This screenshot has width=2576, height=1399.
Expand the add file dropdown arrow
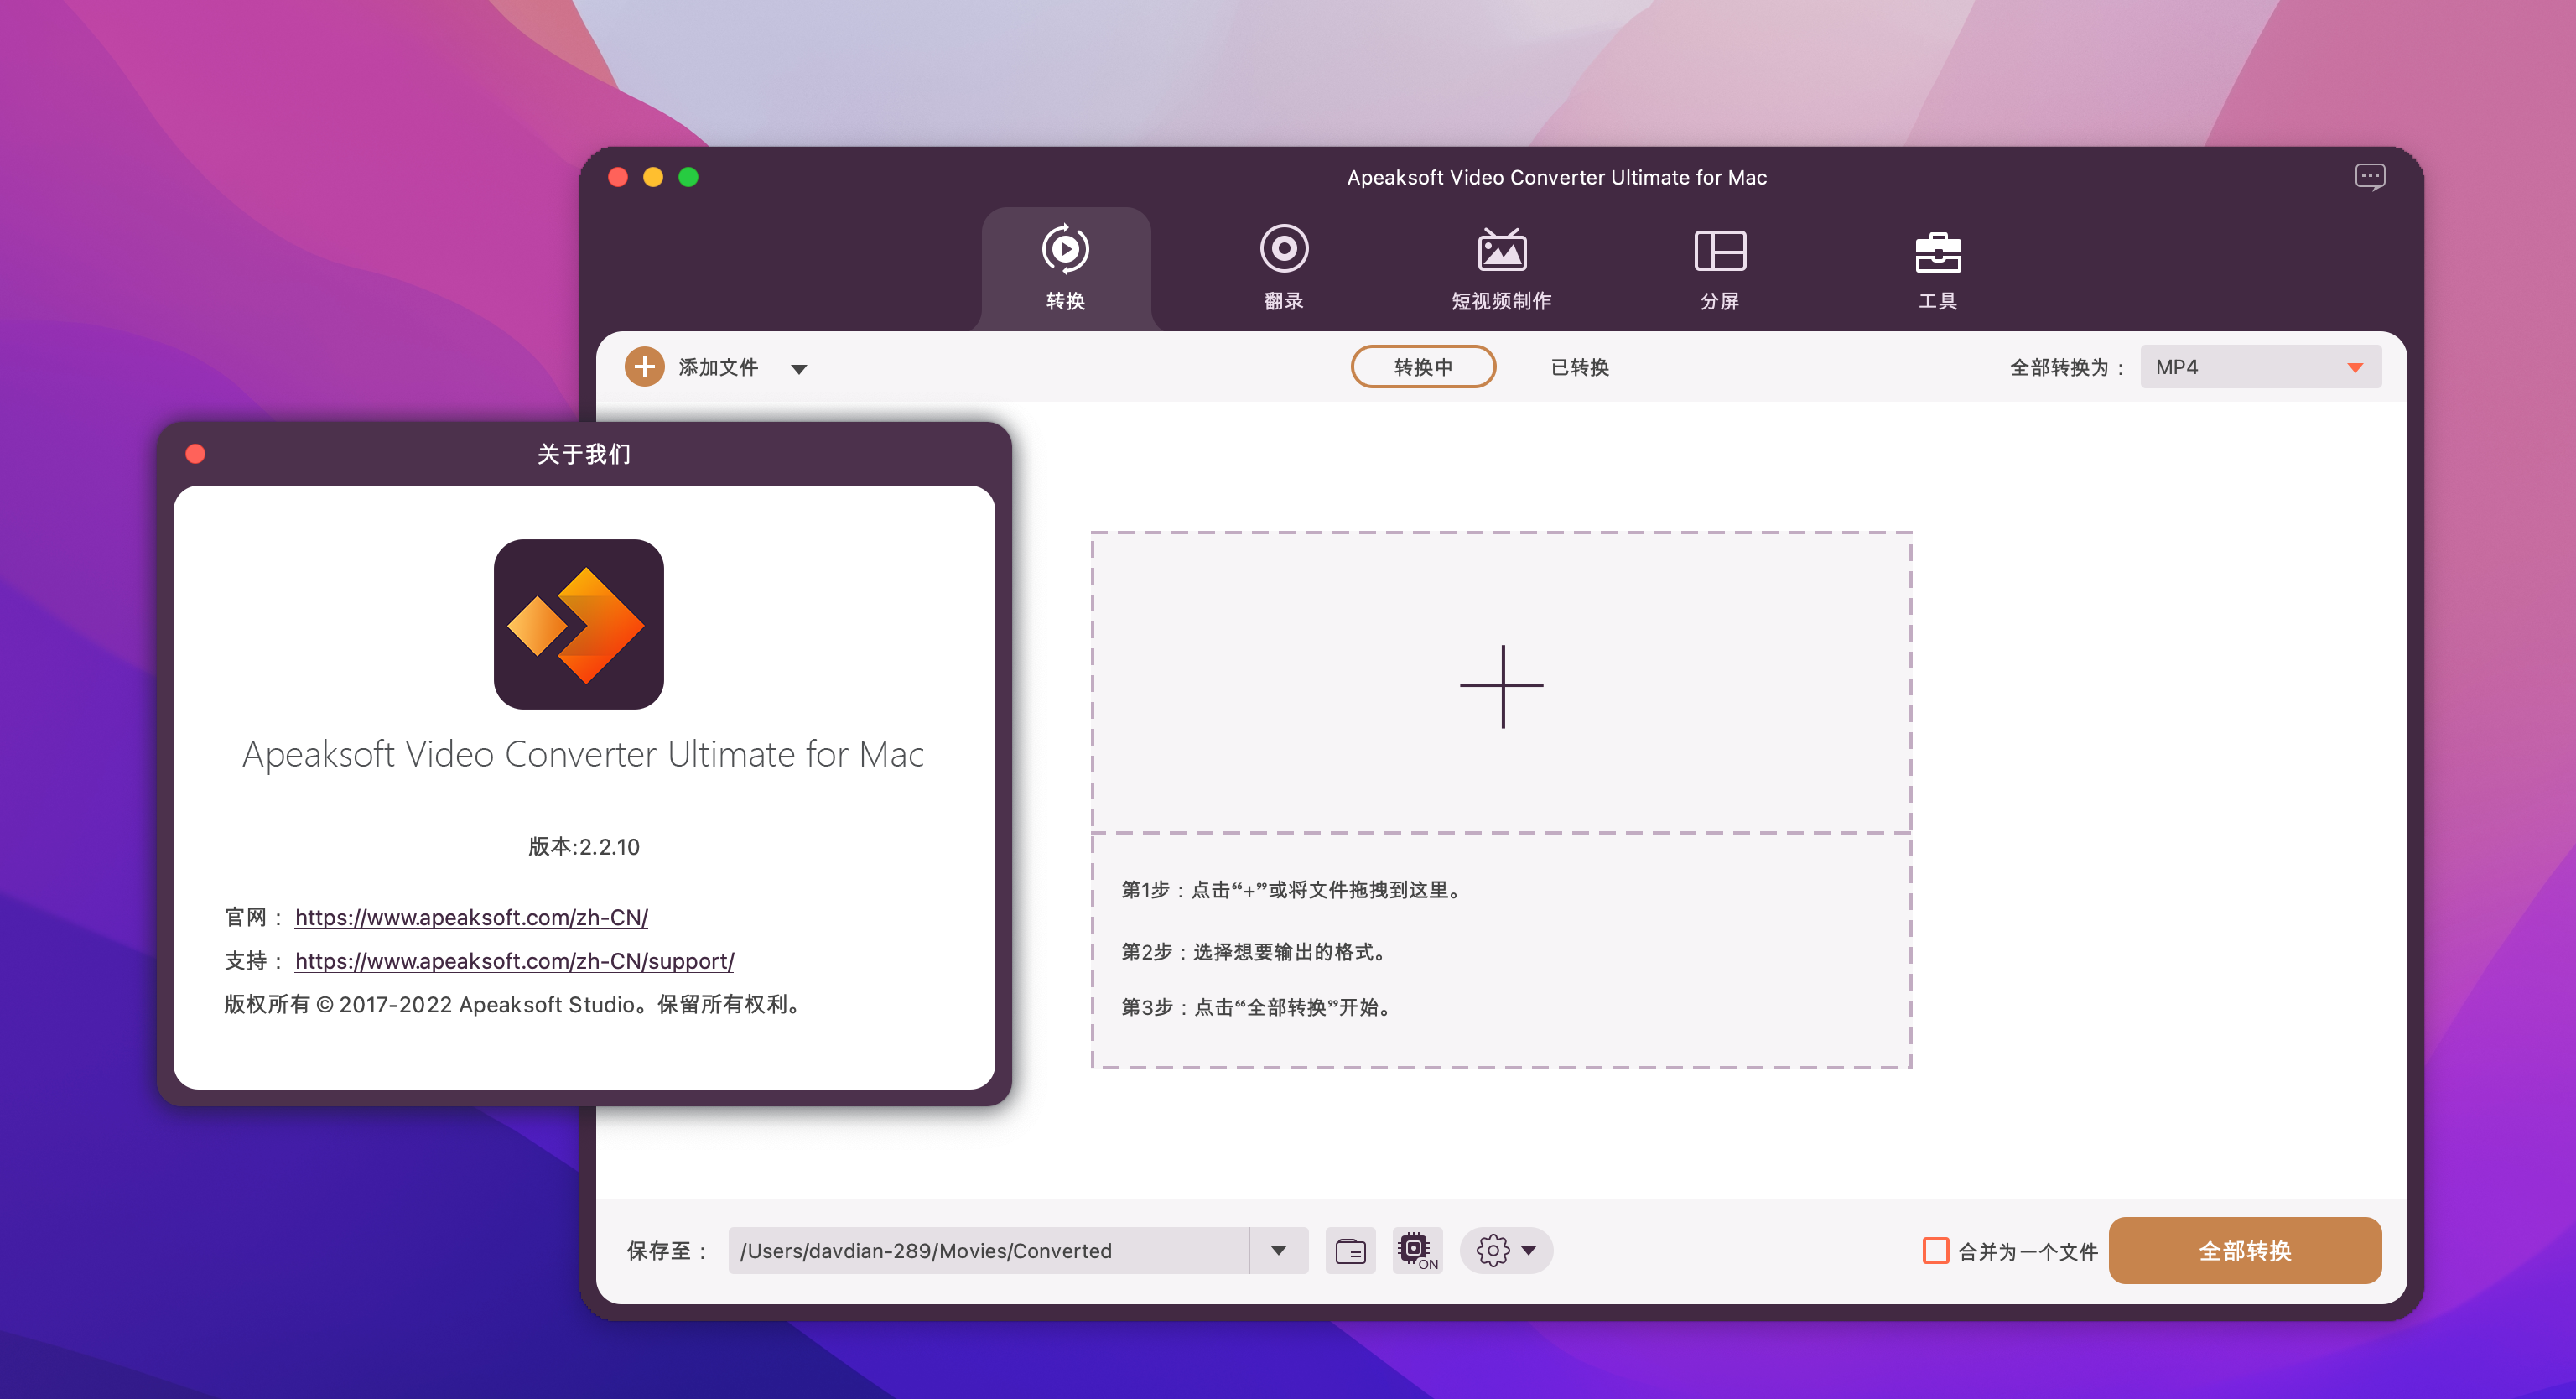coord(798,369)
